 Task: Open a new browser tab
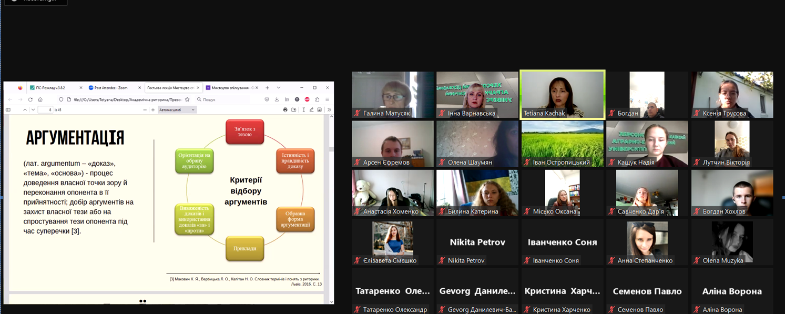pyautogui.click(x=267, y=88)
